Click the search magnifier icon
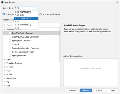This screenshot has width=120, height=94. click(x=5, y=25)
